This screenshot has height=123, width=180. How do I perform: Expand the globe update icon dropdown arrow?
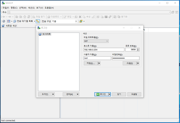(x=84, y=21)
